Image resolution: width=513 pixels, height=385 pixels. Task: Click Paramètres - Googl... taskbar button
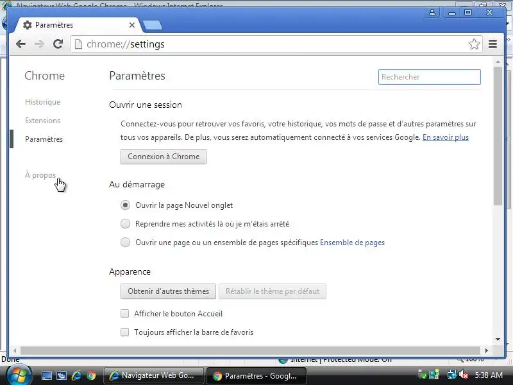coord(256,375)
